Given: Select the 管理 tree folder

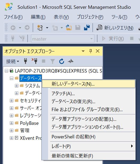Looking at the screenshot, I should pos(25,130).
